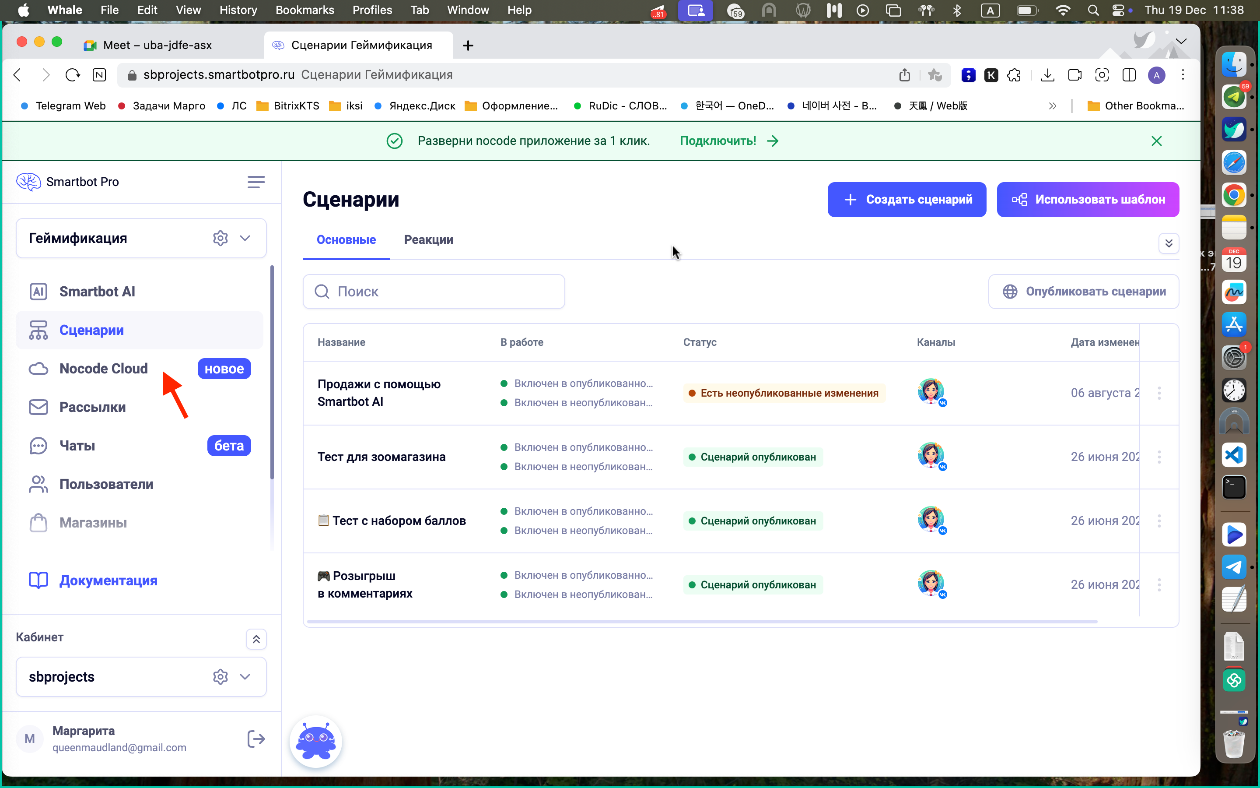Open row menu for Продажи с помощью Smartbot AI
The height and width of the screenshot is (788, 1260).
pyautogui.click(x=1159, y=393)
